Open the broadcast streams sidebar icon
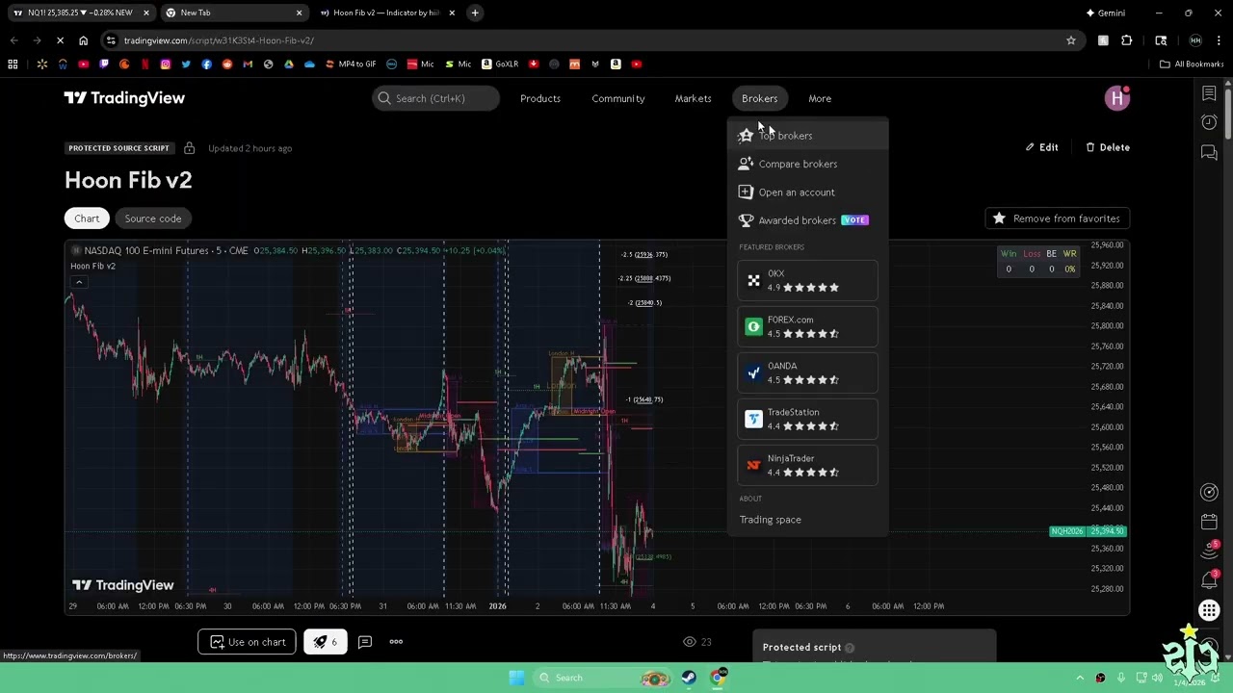This screenshot has height=693, width=1233. point(1209,551)
